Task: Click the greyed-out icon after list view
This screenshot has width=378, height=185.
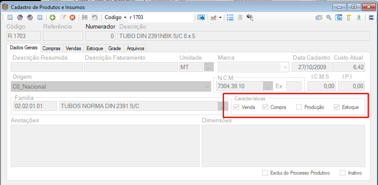Action: (x=240, y=17)
